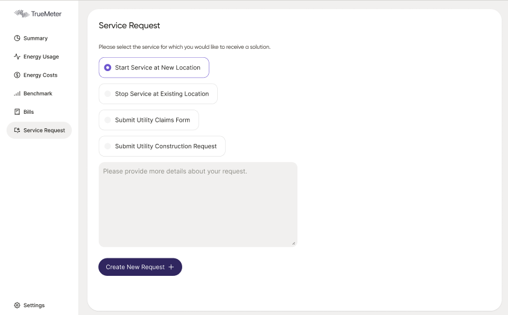Click the Create New Request button
The image size is (508, 315).
141,267
